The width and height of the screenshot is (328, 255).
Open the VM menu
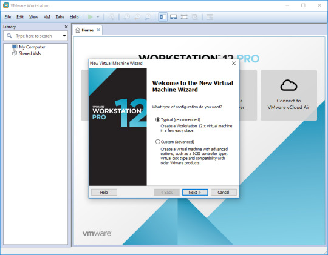tap(47, 17)
